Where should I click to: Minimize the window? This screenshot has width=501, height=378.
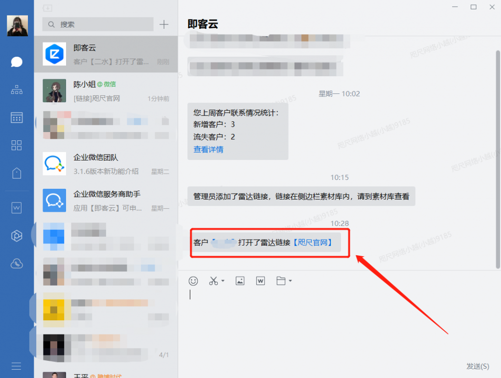tap(455, 7)
